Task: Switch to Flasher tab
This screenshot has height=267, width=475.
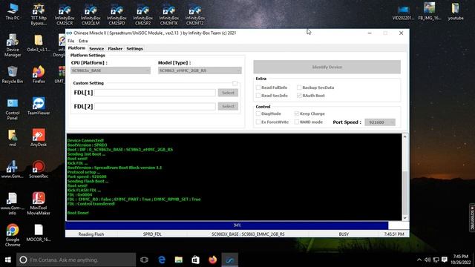Action: [115, 48]
